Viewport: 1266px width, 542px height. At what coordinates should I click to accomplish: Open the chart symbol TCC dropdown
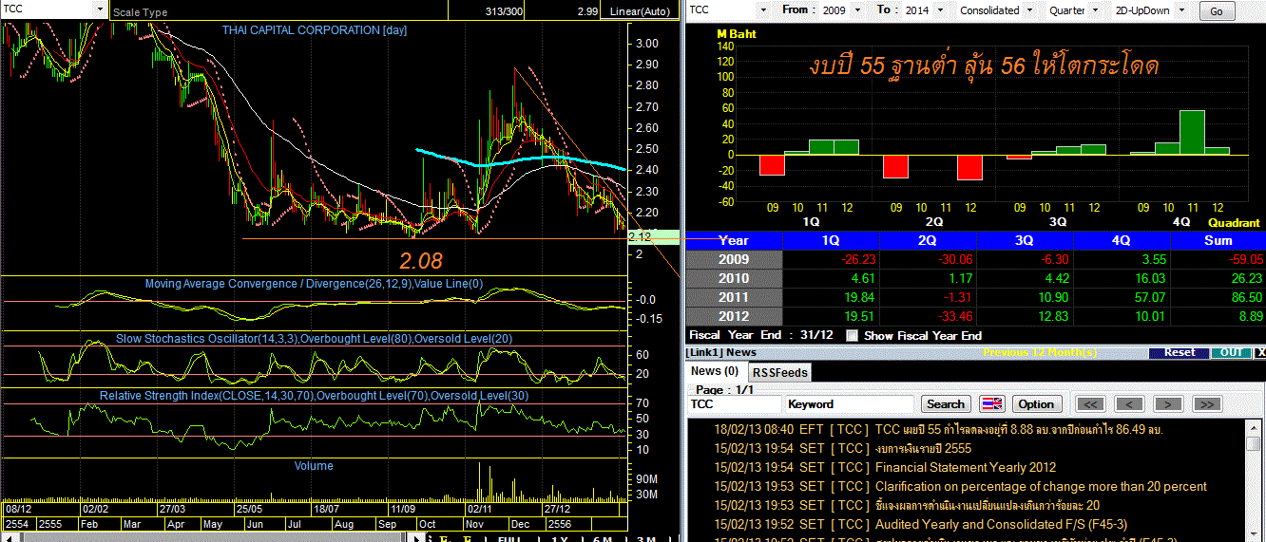click(100, 9)
